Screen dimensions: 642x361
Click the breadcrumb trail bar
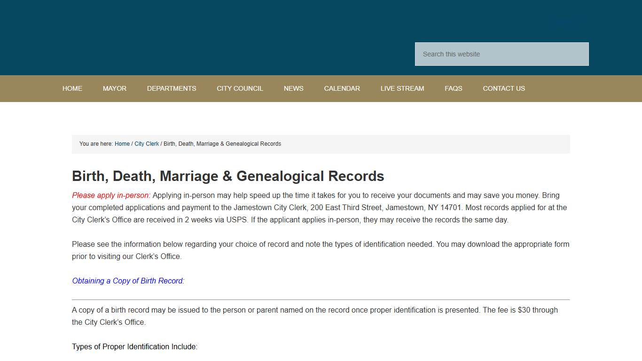pos(321,144)
